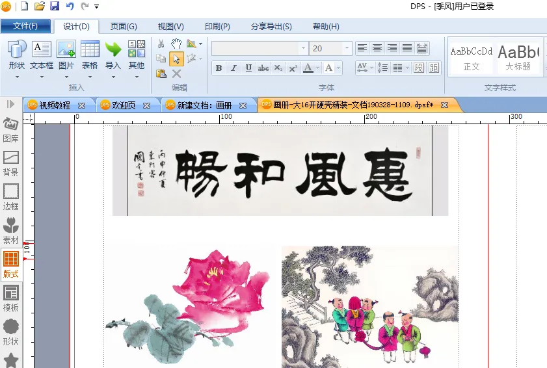Viewport: 547px width, 368px height.
Task: Open the 文件(F) menu
Action: (x=25, y=26)
